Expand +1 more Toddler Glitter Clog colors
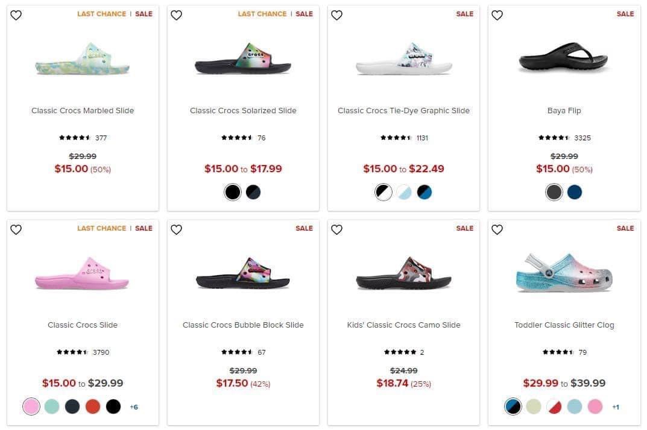This screenshot has height=430, width=647. [x=616, y=407]
